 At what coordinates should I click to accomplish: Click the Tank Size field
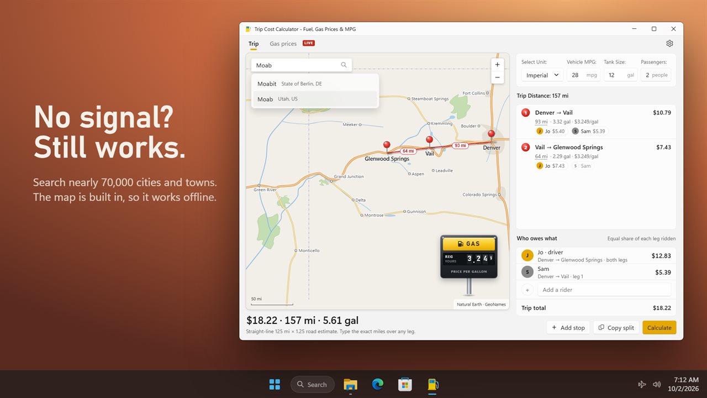click(x=620, y=75)
